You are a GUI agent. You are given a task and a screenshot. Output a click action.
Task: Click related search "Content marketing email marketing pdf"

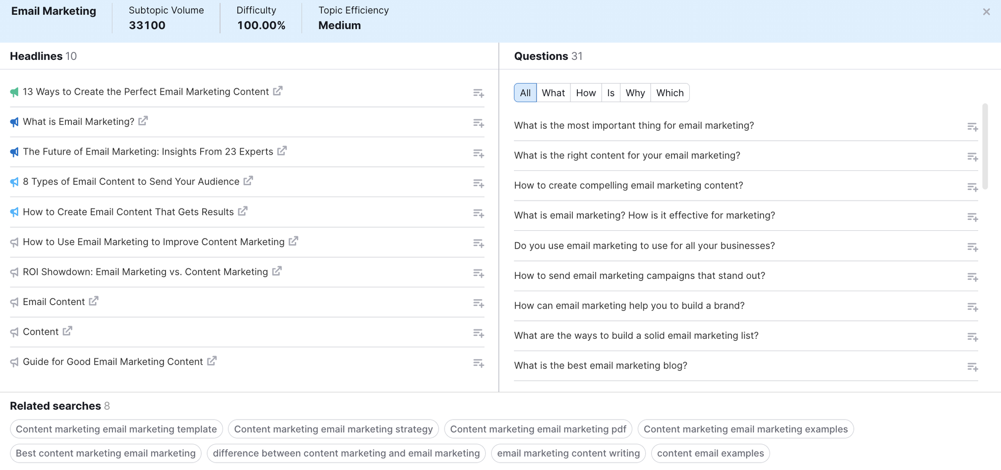pyautogui.click(x=538, y=429)
